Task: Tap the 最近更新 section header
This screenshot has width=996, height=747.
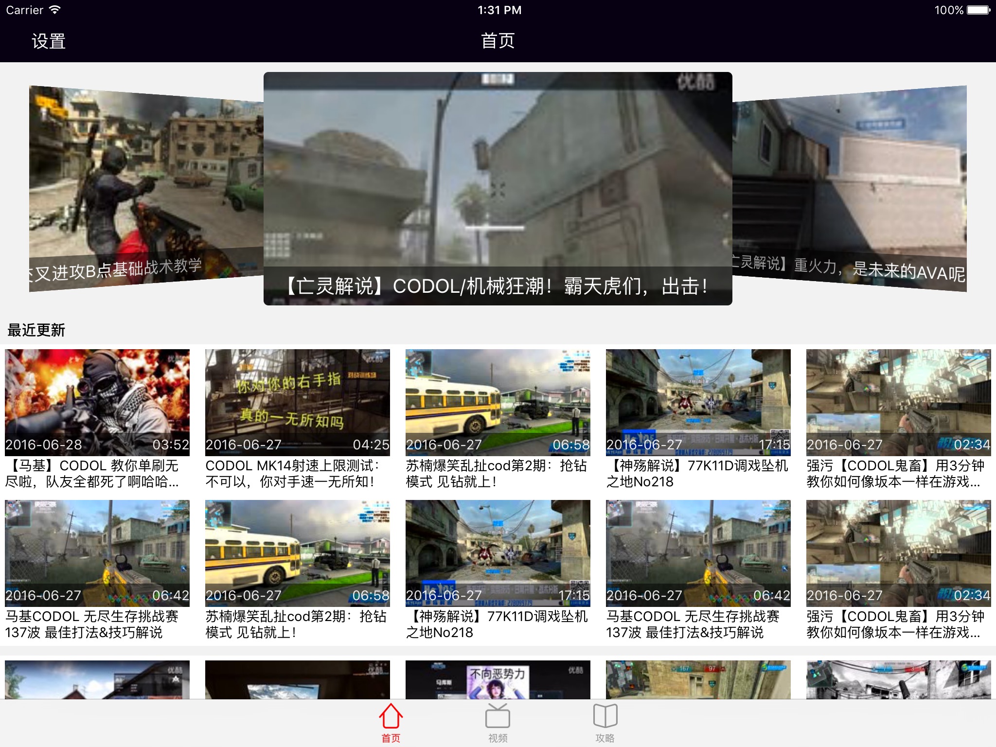Action: (36, 330)
